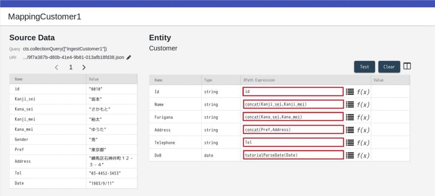
Task: Click the Name column header in Source Data
Action: pyautogui.click(x=19, y=79)
